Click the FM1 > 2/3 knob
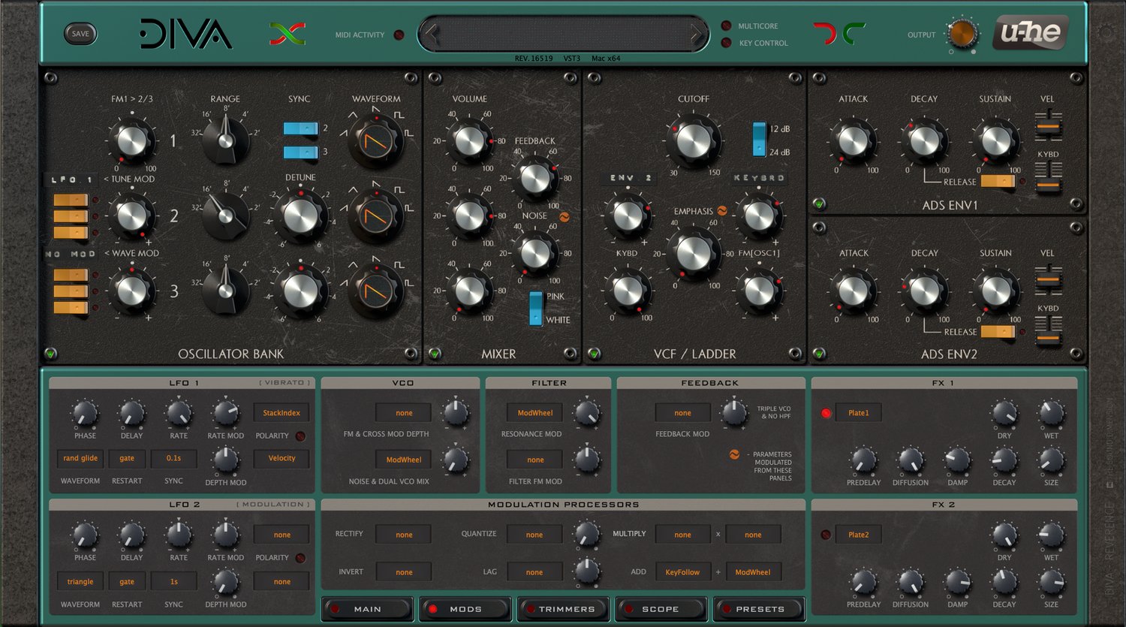The height and width of the screenshot is (627, 1126). (132, 140)
